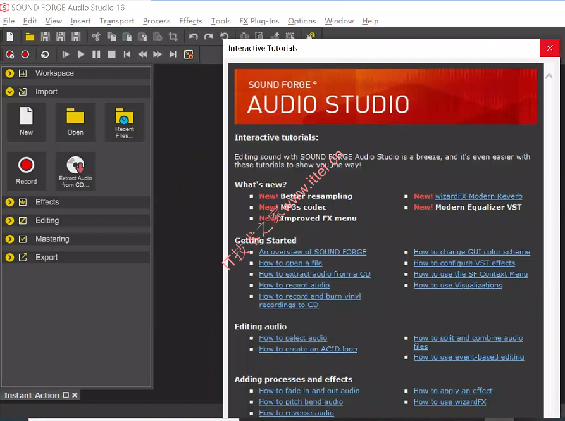Click the yellow Open folder icon in the top toolbar

click(30, 37)
